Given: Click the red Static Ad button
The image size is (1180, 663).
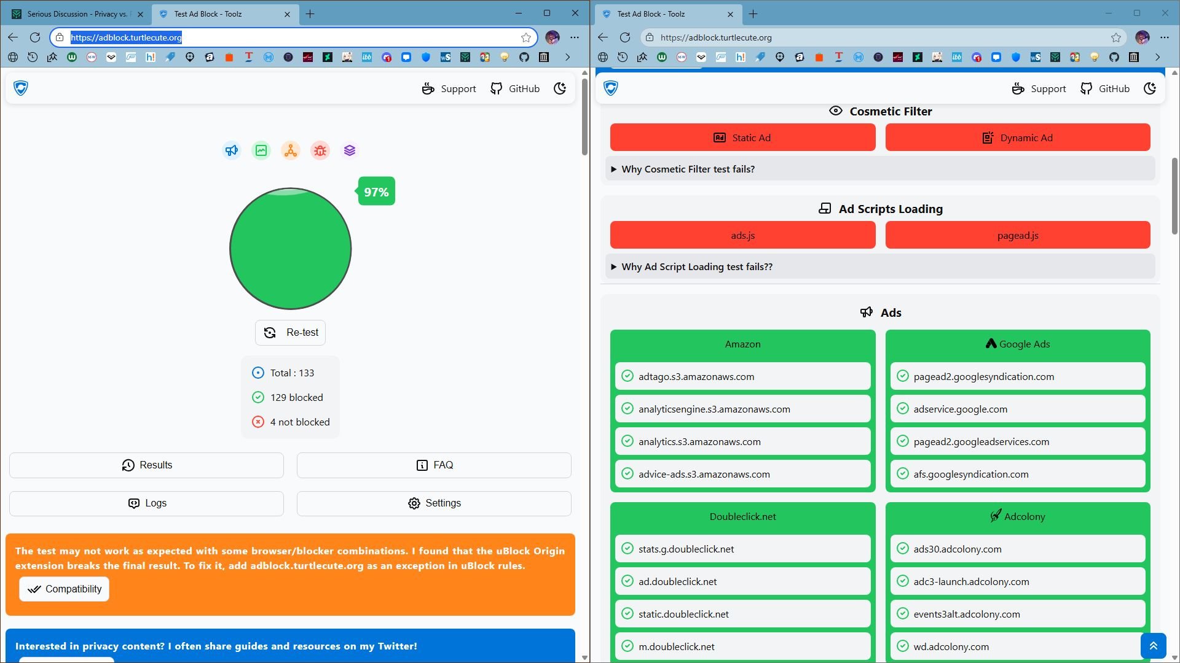Looking at the screenshot, I should click(742, 138).
